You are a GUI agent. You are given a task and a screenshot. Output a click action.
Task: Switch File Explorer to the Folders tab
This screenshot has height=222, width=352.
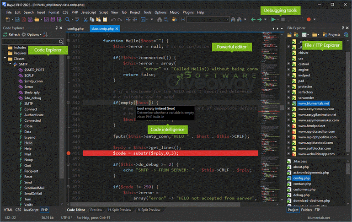coord(306,210)
